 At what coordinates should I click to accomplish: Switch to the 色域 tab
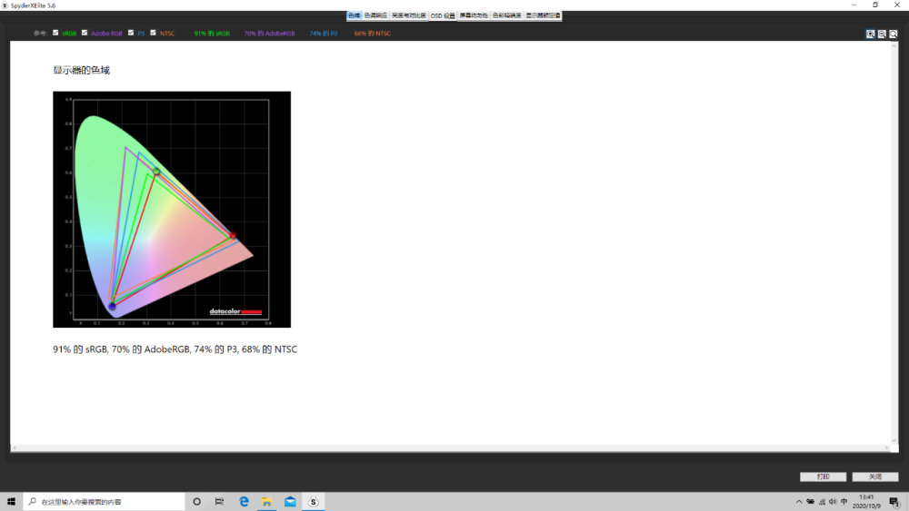(355, 15)
